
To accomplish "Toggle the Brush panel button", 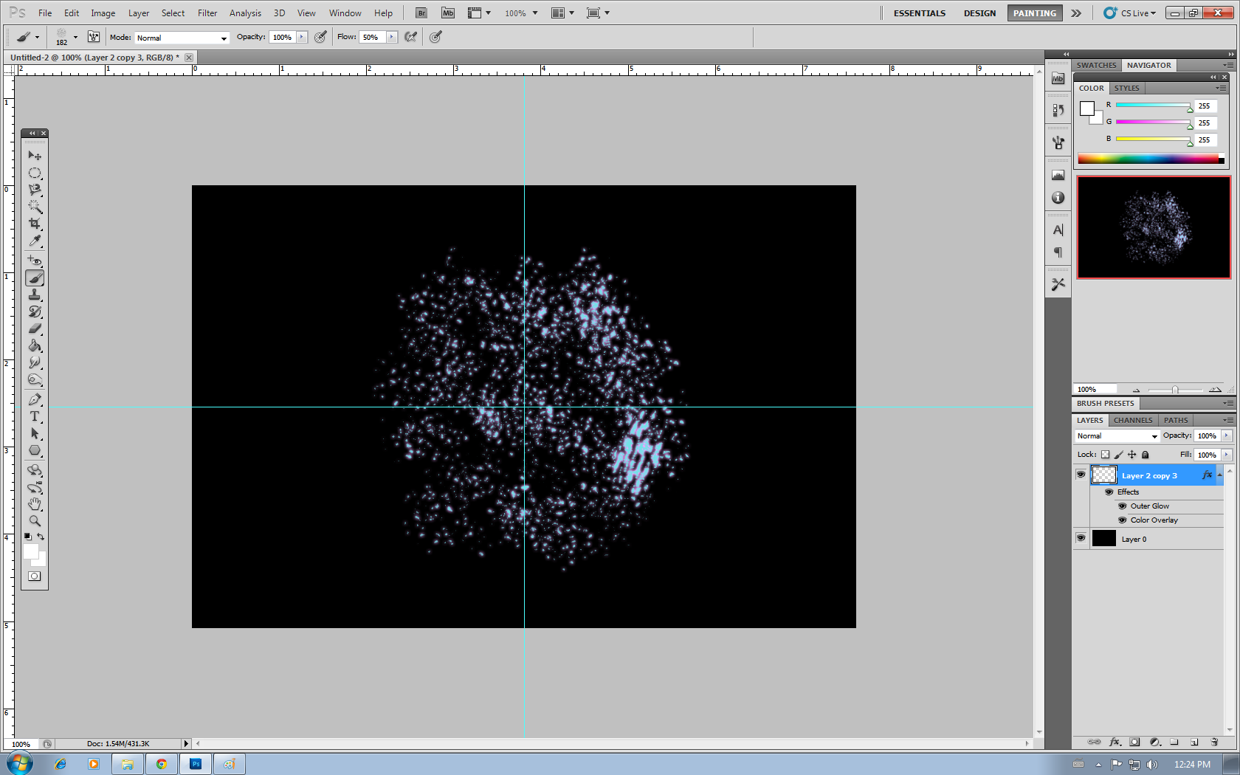I will pyautogui.click(x=94, y=37).
